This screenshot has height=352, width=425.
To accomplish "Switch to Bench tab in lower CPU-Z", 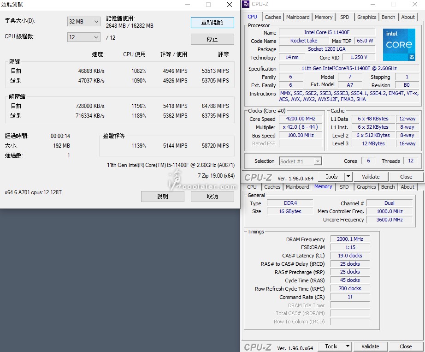I will pyautogui.click(x=388, y=187).
